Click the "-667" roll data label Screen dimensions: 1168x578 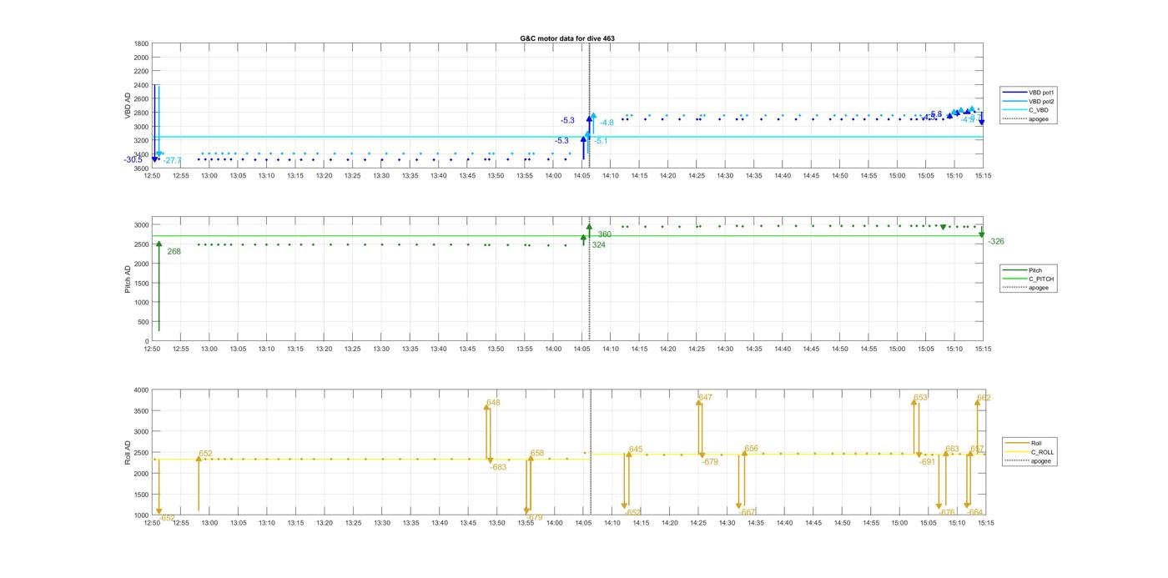tap(748, 512)
